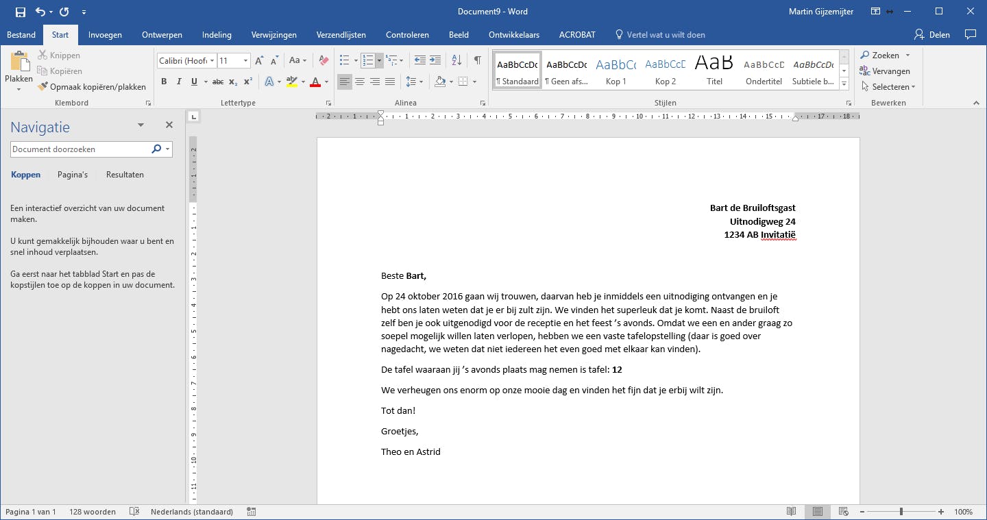Click the Zoeken find button

(x=886, y=55)
